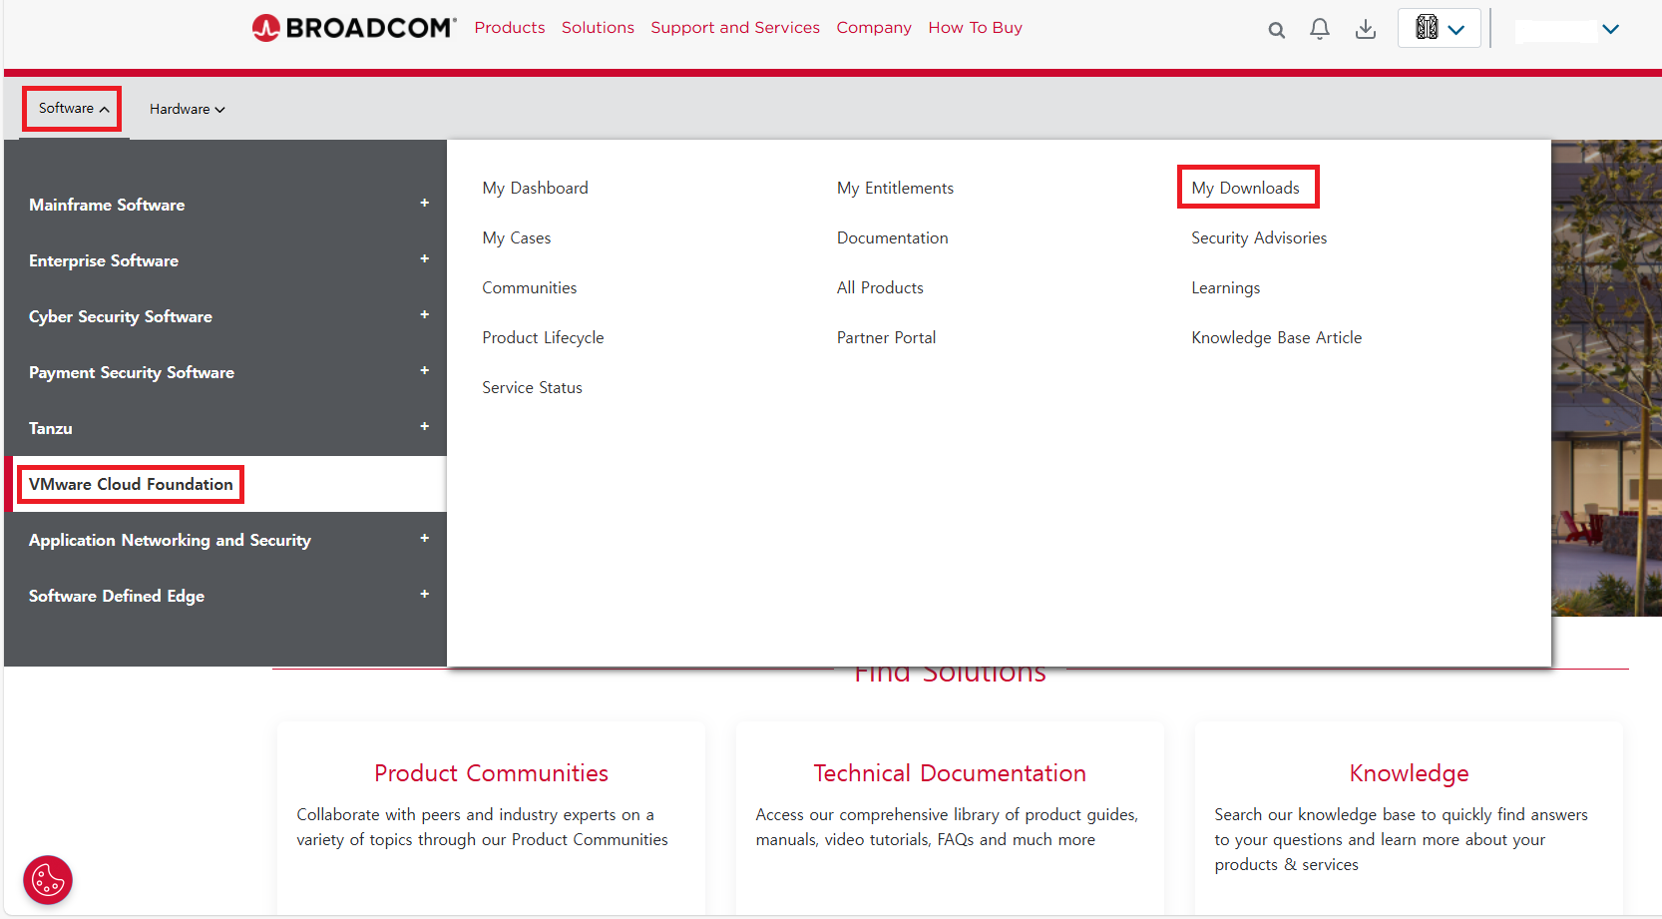1662x919 pixels.
Task: Expand Mainframe Software plus icon
Action: 424,204
